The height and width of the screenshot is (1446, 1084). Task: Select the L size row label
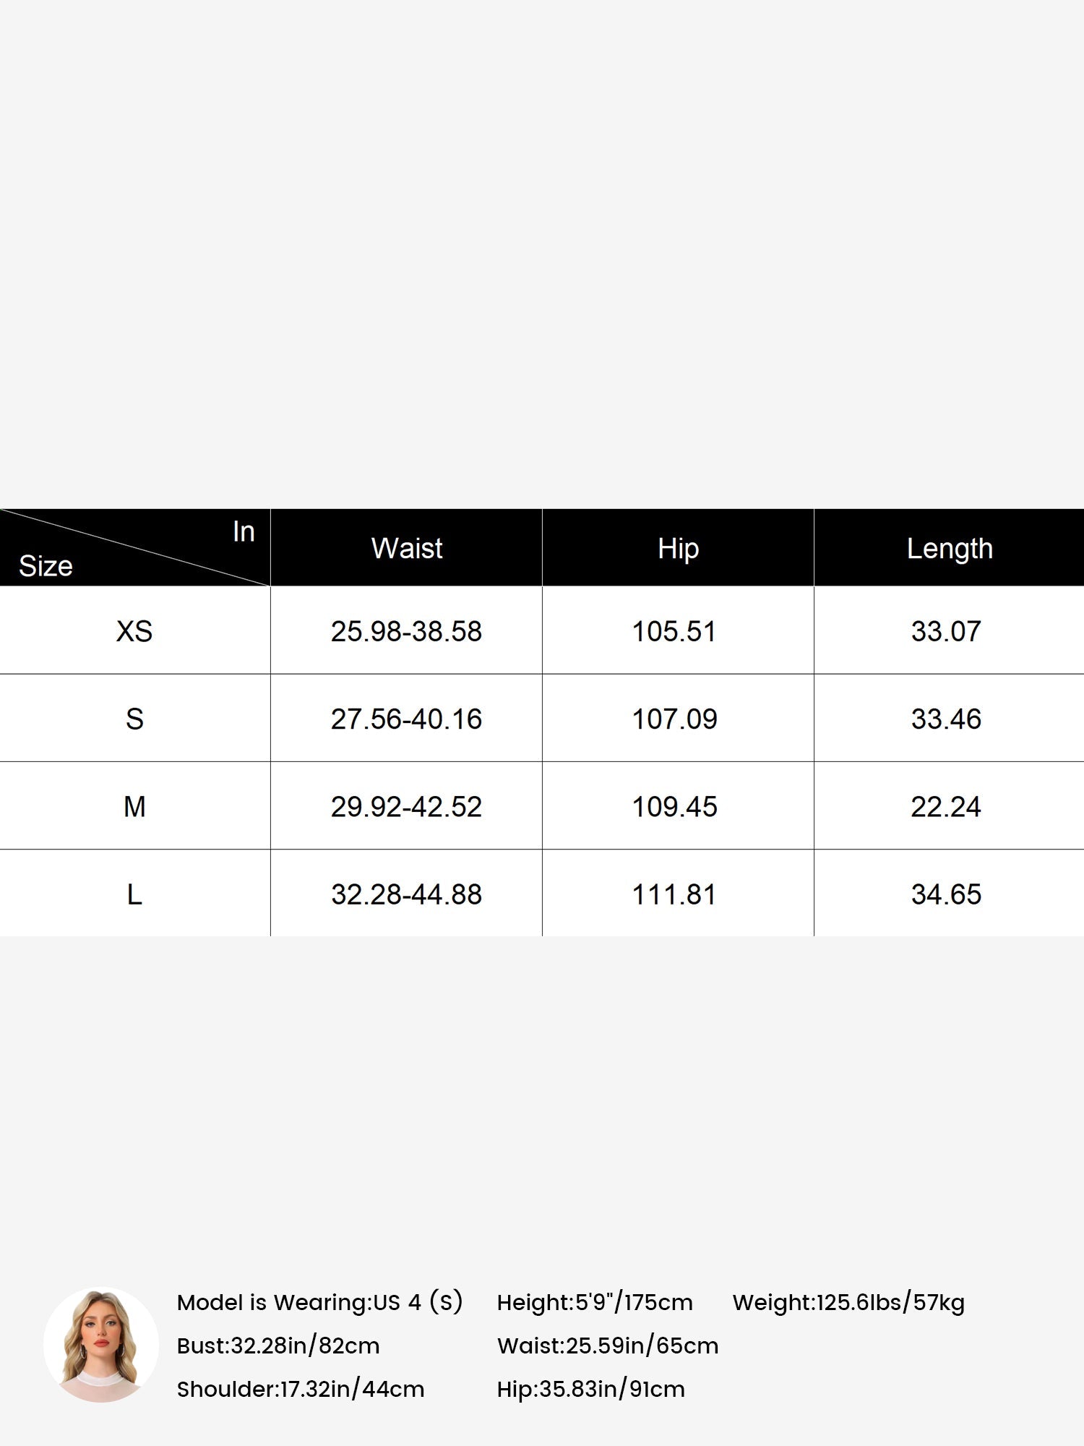click(134, 894)
